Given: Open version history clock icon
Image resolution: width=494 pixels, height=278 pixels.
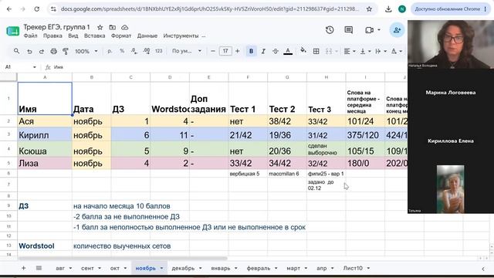Looking at the screenshot, I should (x=330, y=30).
